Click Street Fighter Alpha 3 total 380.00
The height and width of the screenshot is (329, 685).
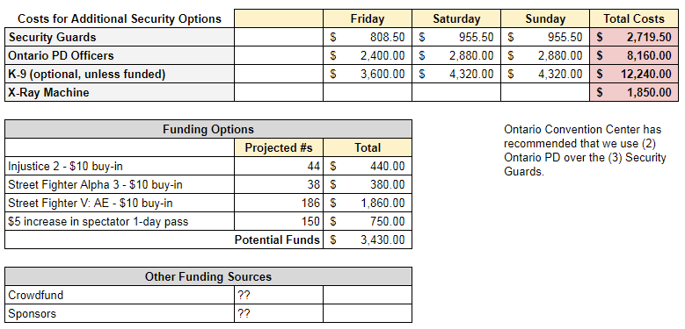[x=368, y=185]
